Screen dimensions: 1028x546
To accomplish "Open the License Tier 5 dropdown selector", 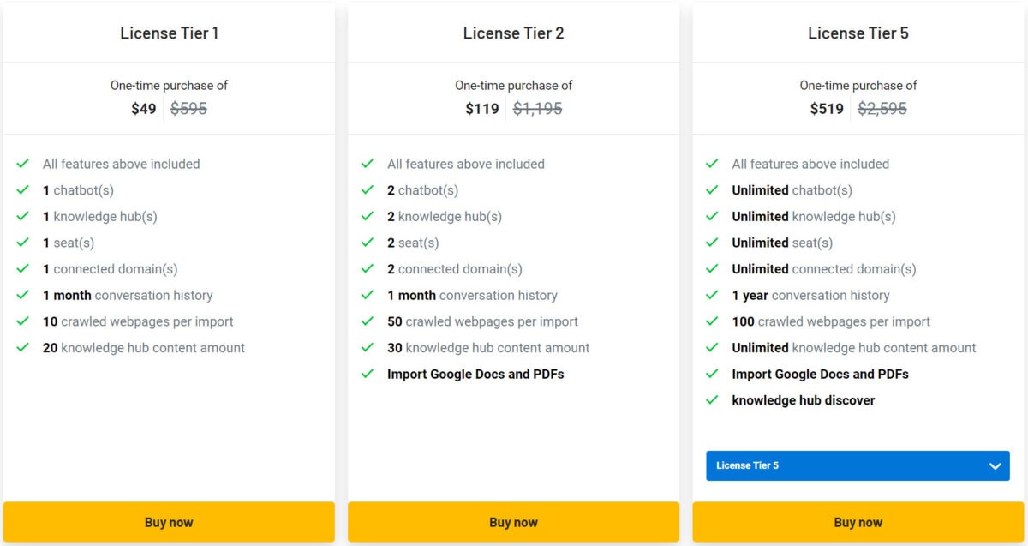I will [x=858, y=465].
